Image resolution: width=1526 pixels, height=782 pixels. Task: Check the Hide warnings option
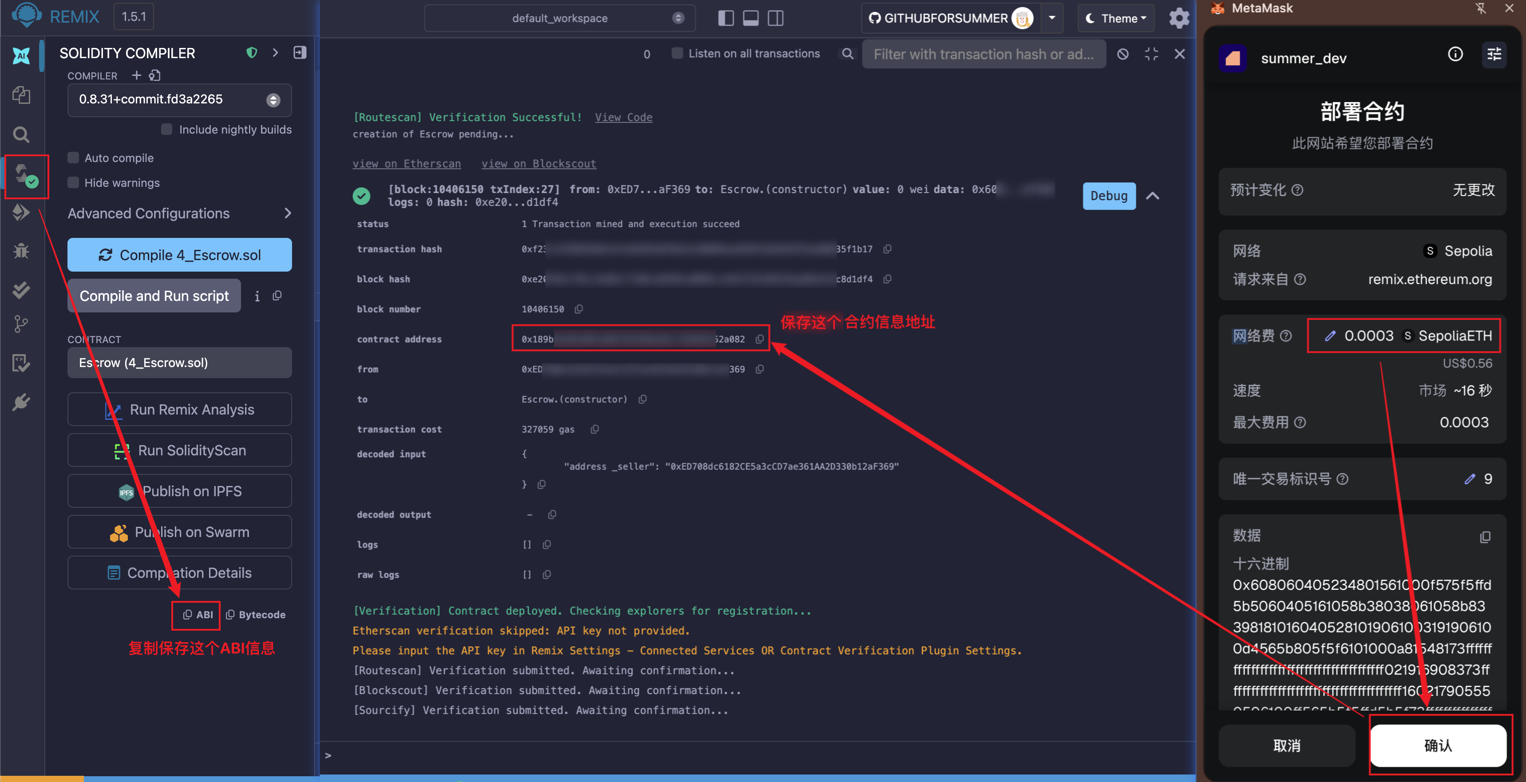[x=73, y=182]
